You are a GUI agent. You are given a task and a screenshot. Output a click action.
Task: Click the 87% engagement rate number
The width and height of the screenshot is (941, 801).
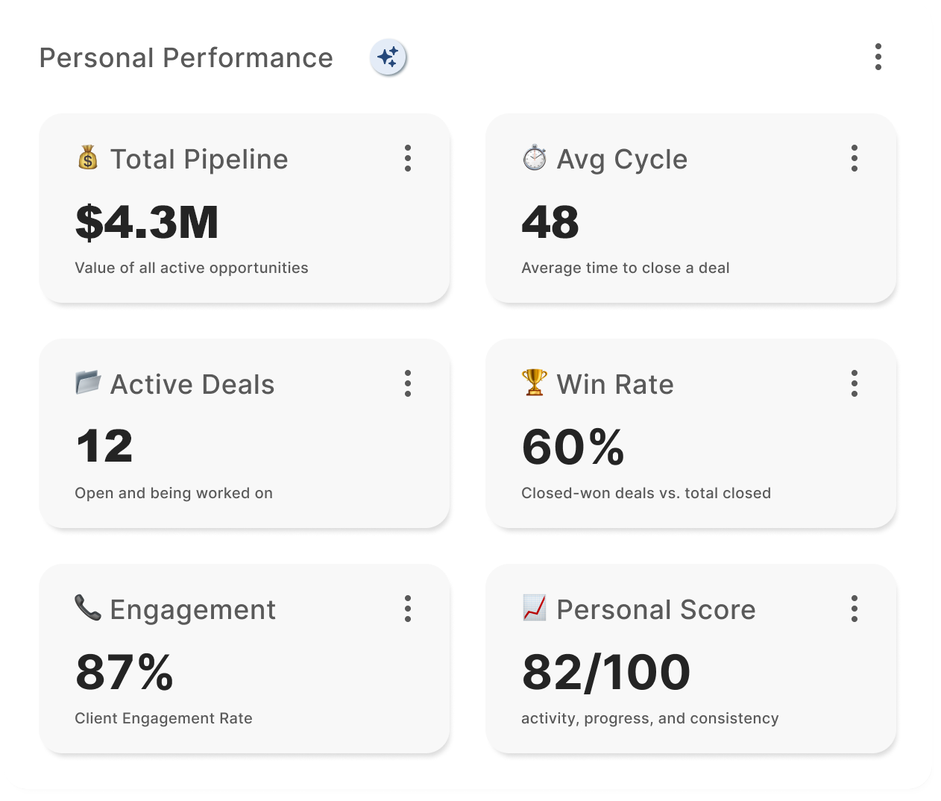[125, 673]
